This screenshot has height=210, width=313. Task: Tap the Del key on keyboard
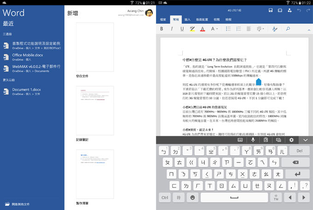tap(299, 151)
